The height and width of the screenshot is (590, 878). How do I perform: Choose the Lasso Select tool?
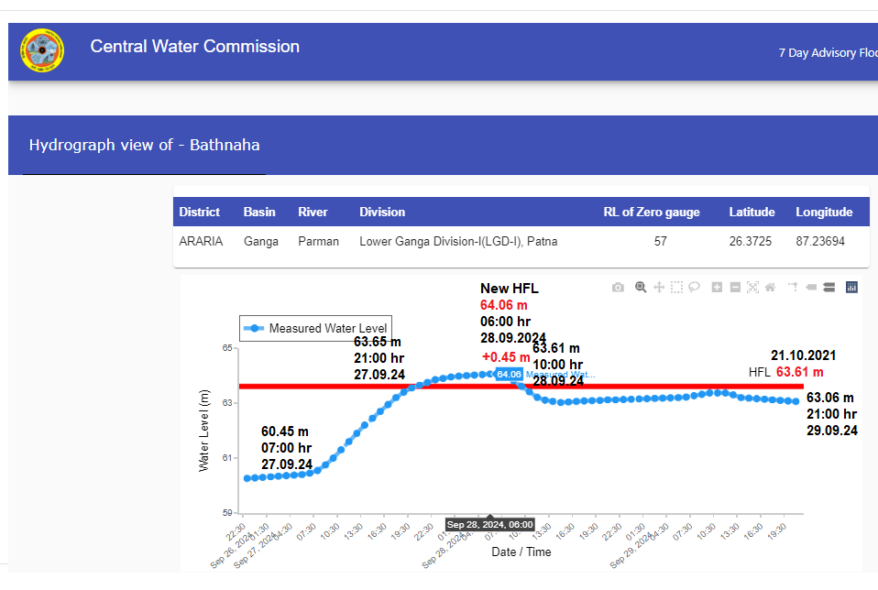tap(695, 288)
